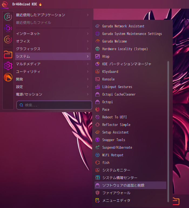Click the Garuda dragon launcher icon in top panel
The image size is (189, 208).
point(5,4)
